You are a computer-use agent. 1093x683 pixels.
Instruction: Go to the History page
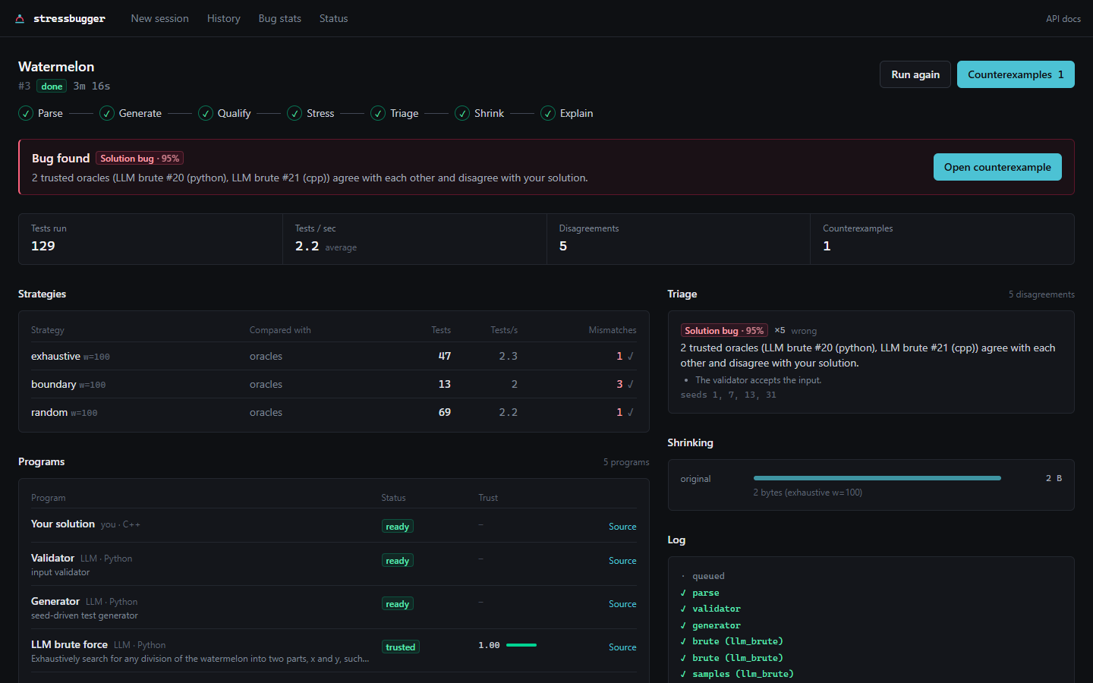pyautogui.click(x=224, y=18)
